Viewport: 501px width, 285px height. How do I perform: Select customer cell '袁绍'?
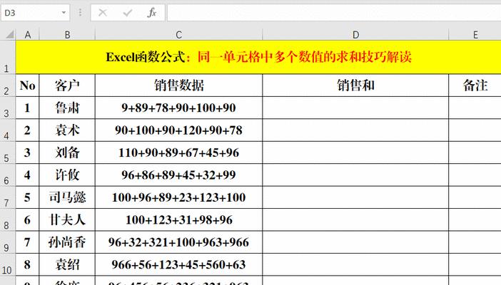(67, 264)
